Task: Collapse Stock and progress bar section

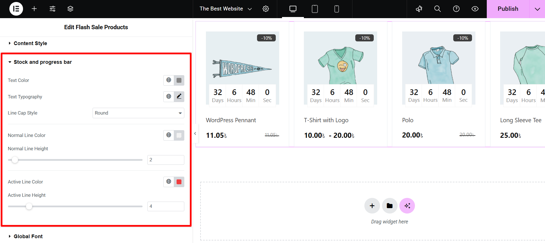Action: (43, 62)
